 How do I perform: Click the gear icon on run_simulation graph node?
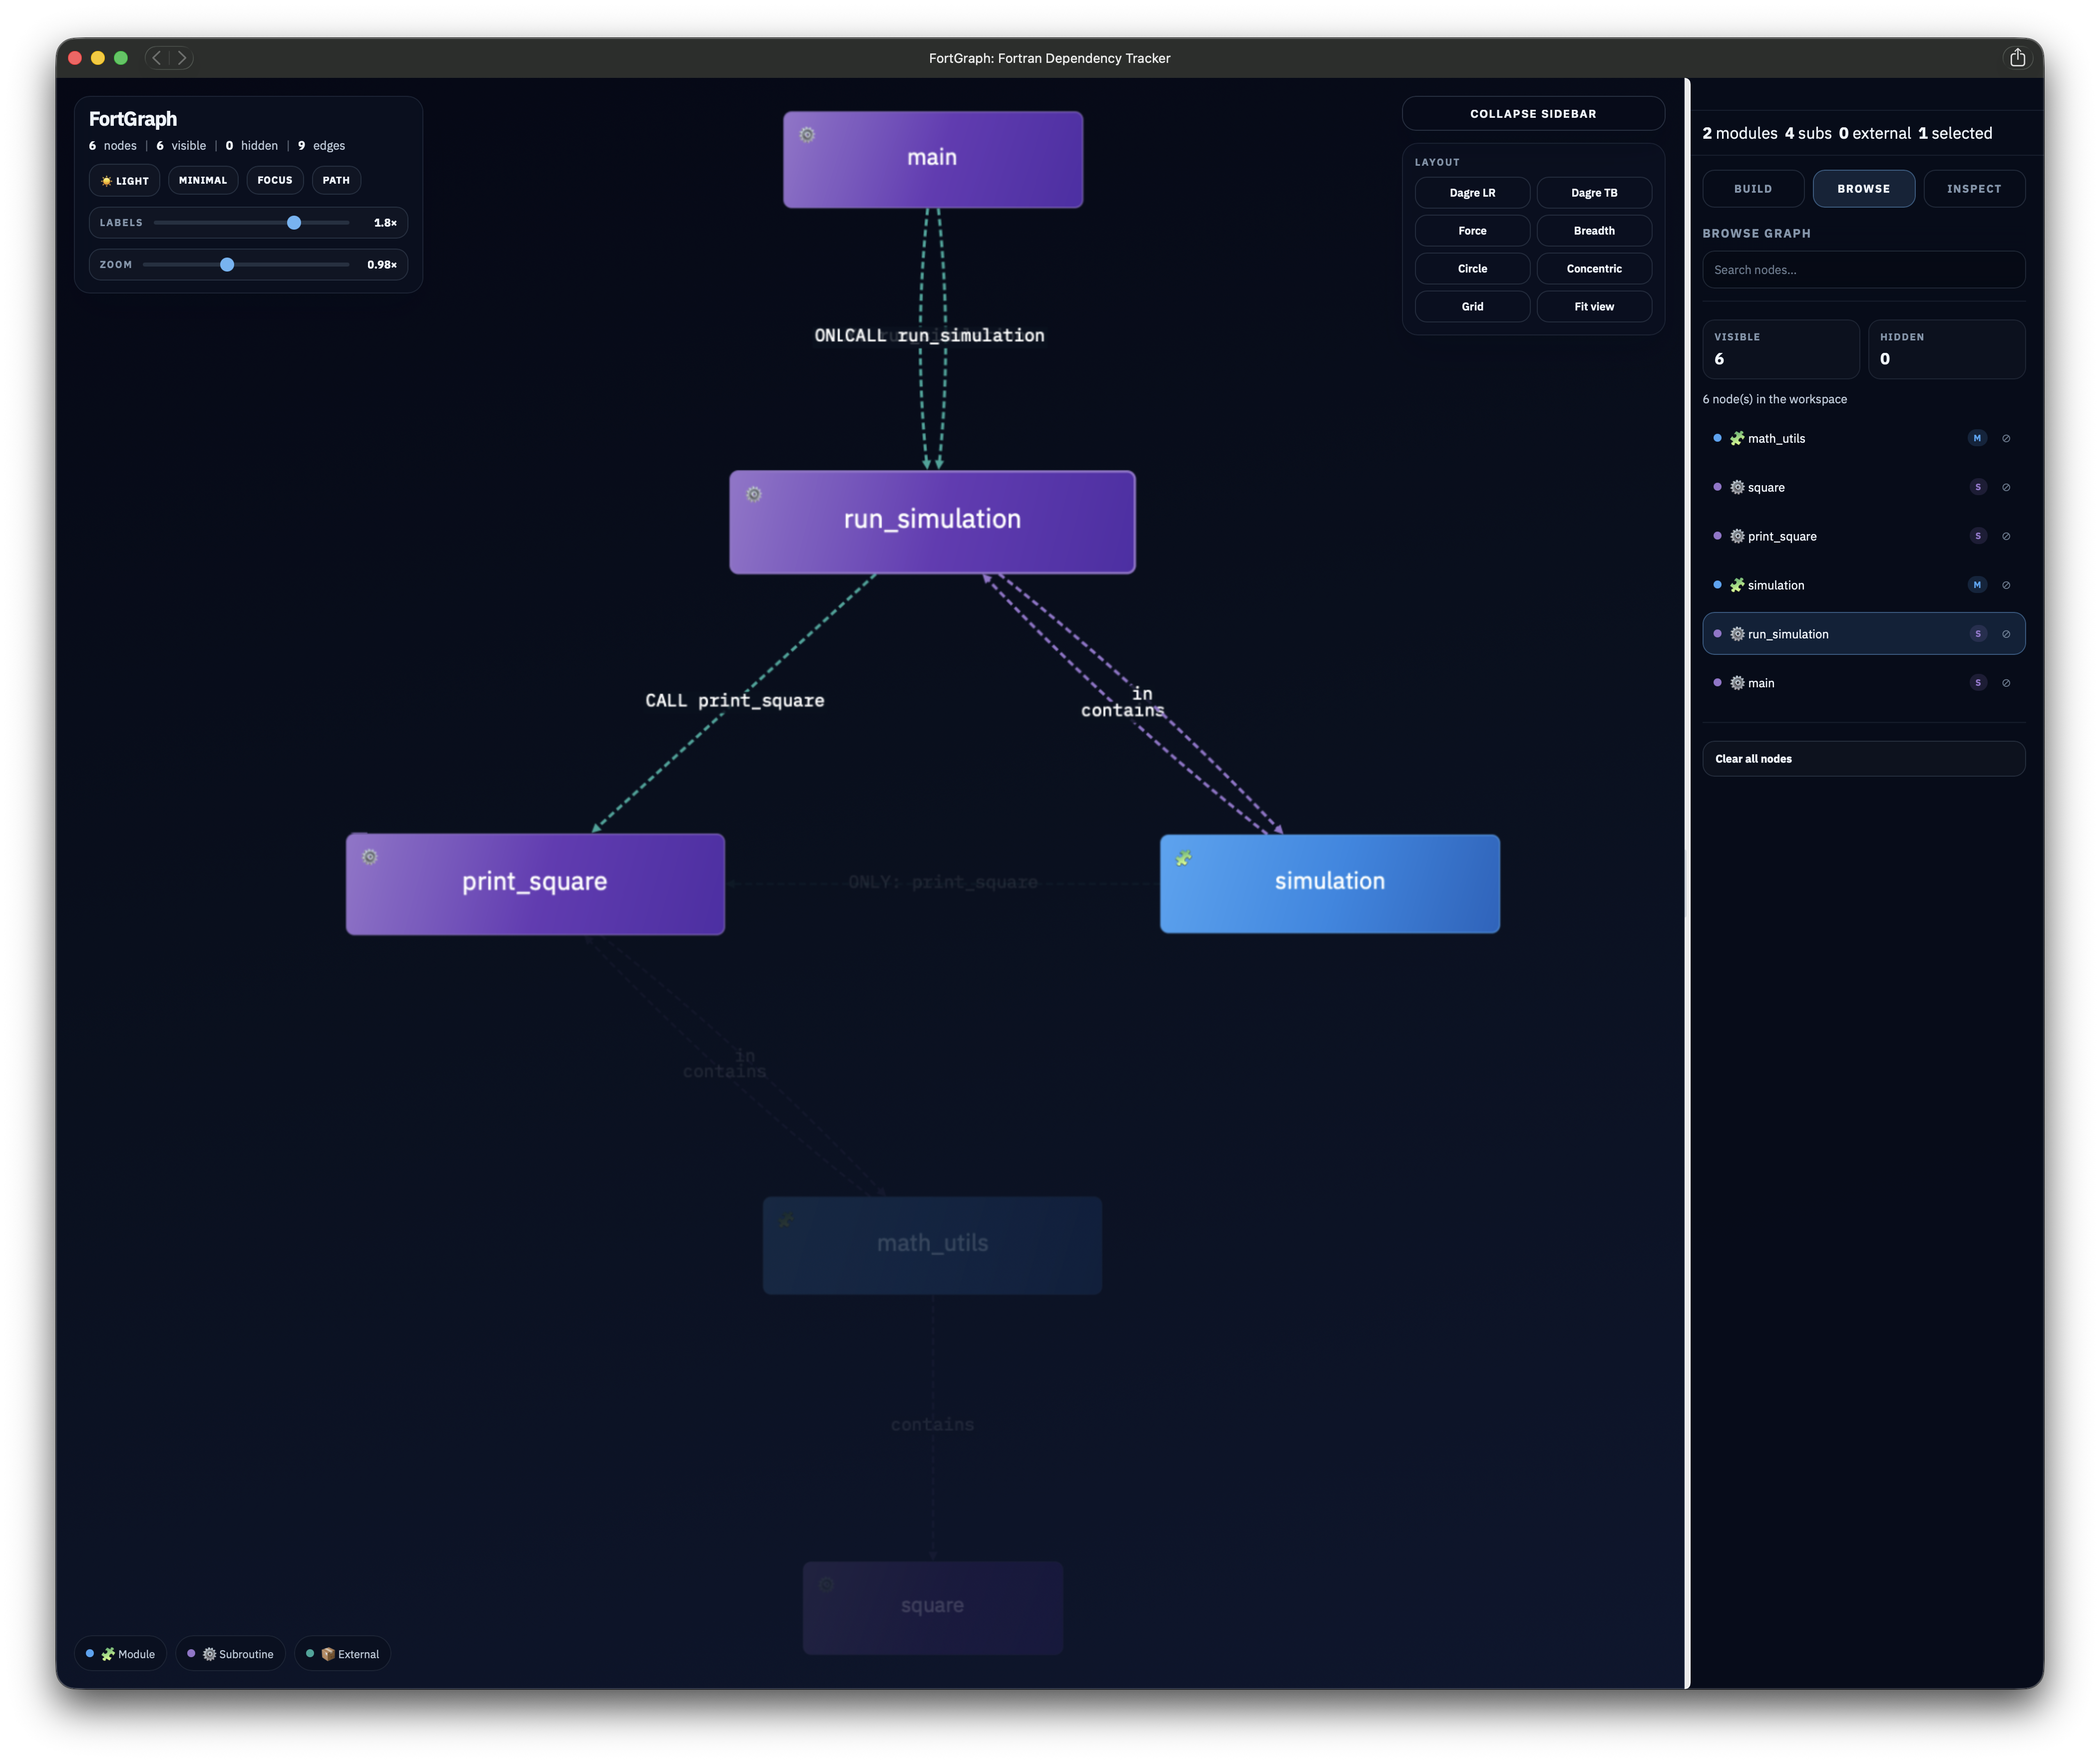pyautogui.click(x=754, y=494)
